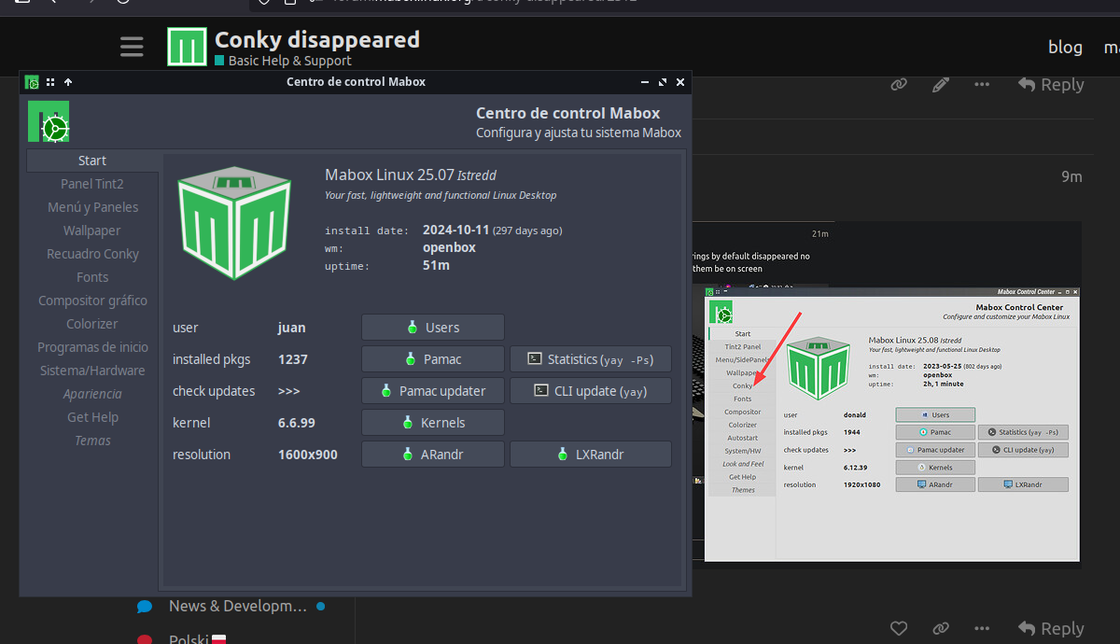Open the Temas sidebar entry
Image resolution: width=1120 pixels, height=644 pixels.
click(92, 441)
